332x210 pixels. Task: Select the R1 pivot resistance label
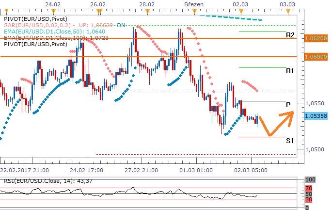pyautogui.click(x=290, y=71)
